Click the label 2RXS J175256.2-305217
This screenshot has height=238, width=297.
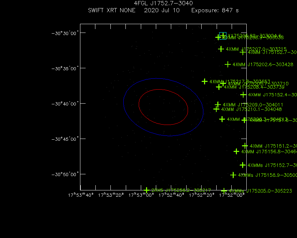pyautogui.click(x=181, y=190)
